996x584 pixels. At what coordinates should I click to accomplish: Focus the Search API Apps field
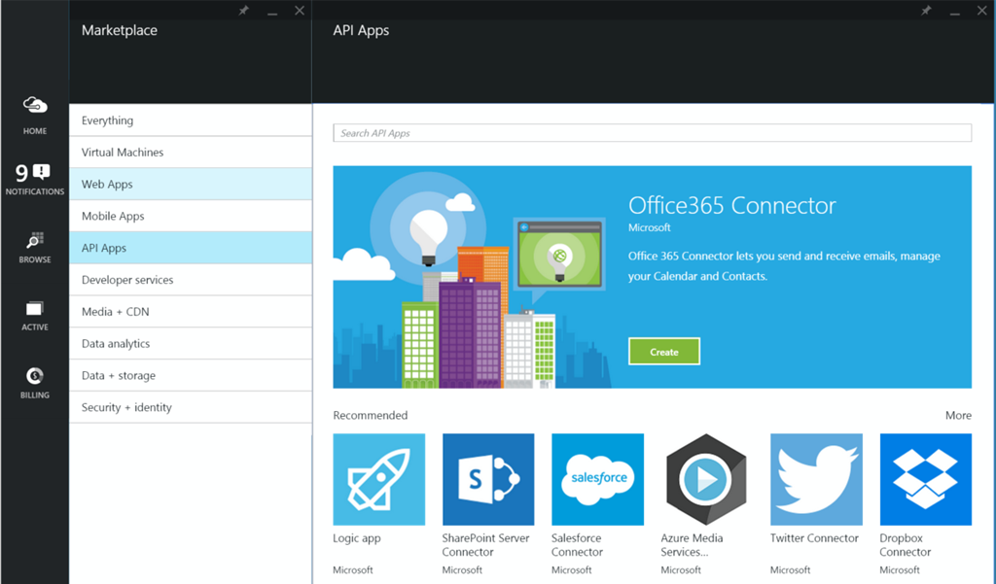[653, 133]
